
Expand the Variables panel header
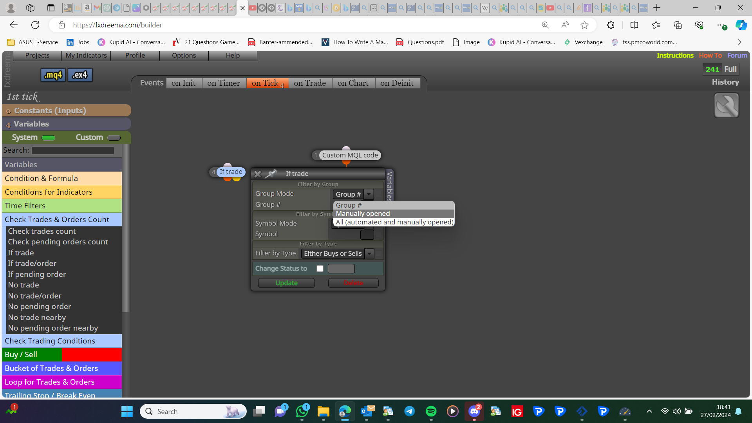pos(67,124)
